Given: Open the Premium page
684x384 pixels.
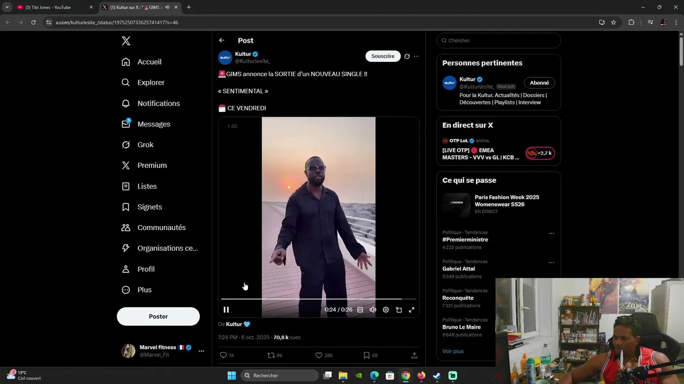Looking at the screenshot, I should point(144,165).
